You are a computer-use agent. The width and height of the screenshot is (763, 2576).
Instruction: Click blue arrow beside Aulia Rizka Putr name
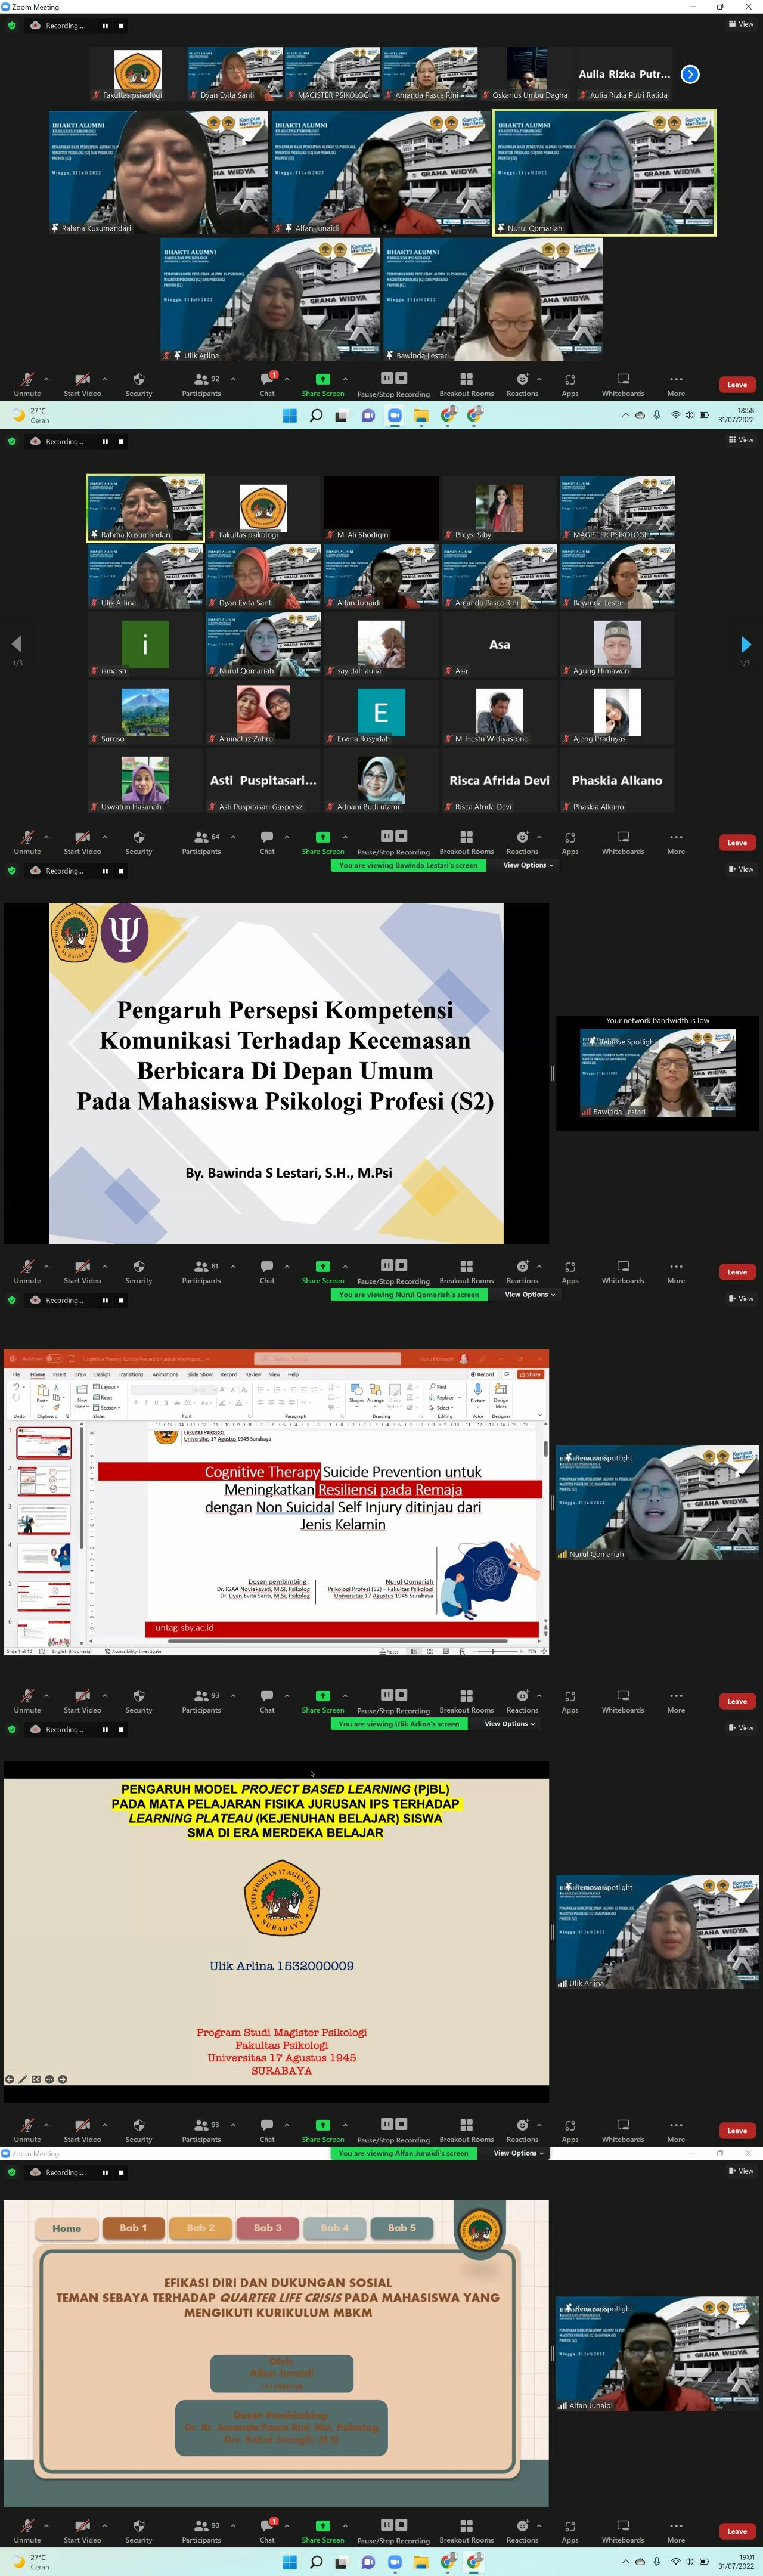pyautogui.click(x=690, y=74)
